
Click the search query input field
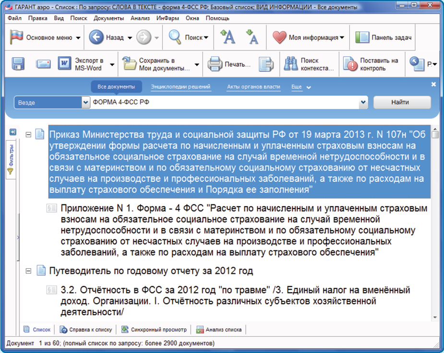(x=225, y=103)
